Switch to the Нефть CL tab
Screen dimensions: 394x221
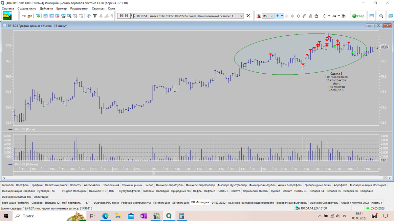(300, 191)
